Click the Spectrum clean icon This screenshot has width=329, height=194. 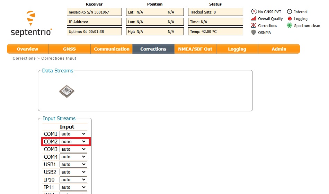(x=290, y=26)
